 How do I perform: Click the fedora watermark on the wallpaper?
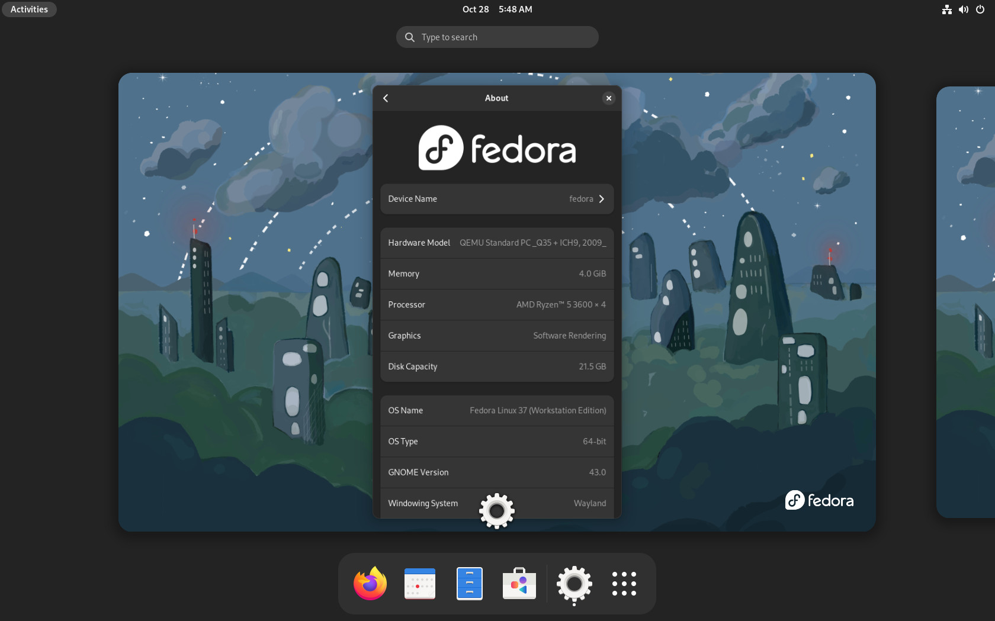pyautogui.click(x=819, y=500)
